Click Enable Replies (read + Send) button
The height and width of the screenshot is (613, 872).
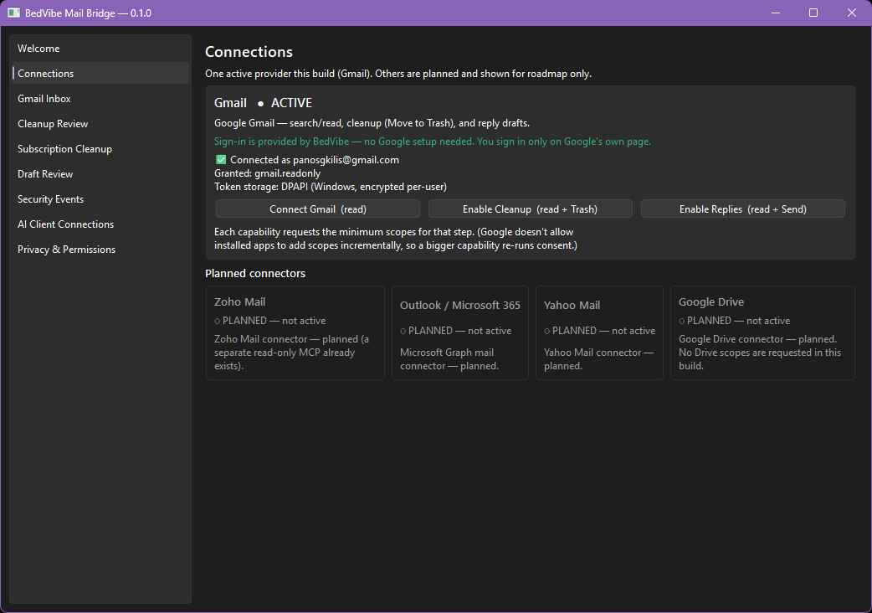pyautogui.click(x=742, y=209)
